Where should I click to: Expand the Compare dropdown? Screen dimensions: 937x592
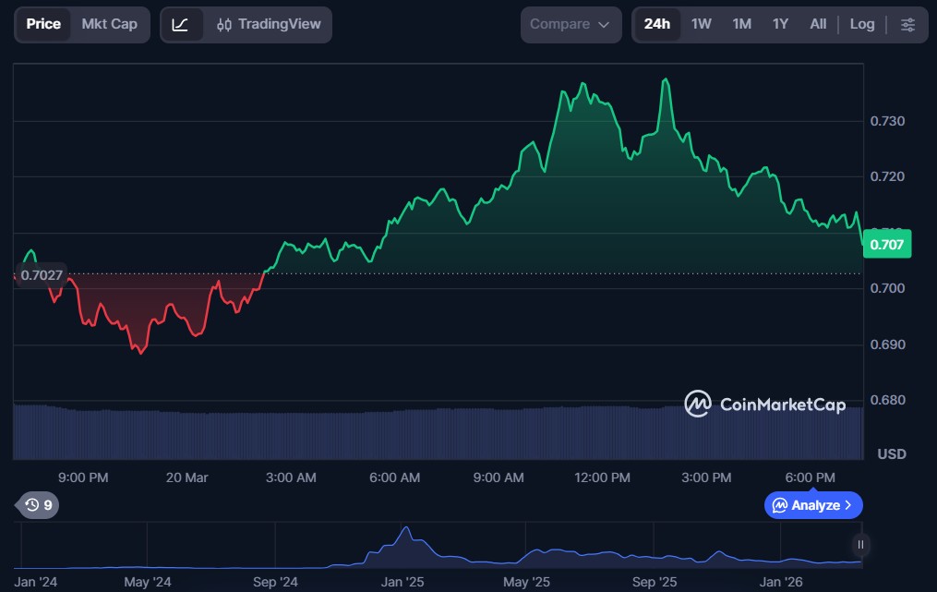coord(570,25)
